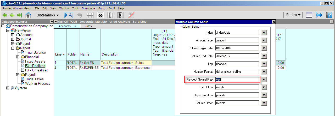The image size is (335, 116).
Task: Select FX - Unrealized report in tree
Action: click(36, 70)
